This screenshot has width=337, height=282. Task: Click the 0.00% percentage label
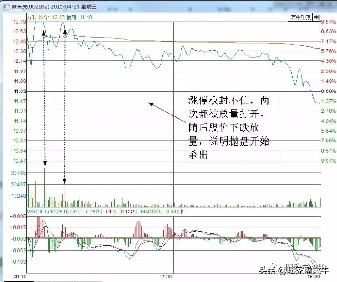329,91
